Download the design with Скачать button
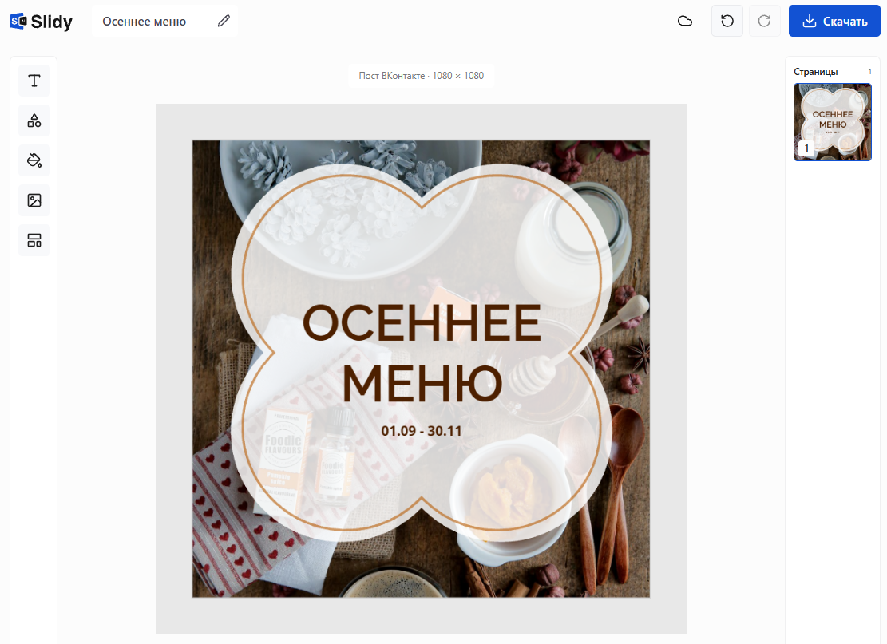Viewport: 887px width, 644px height. pyautogui.click(x=834, y=21)
